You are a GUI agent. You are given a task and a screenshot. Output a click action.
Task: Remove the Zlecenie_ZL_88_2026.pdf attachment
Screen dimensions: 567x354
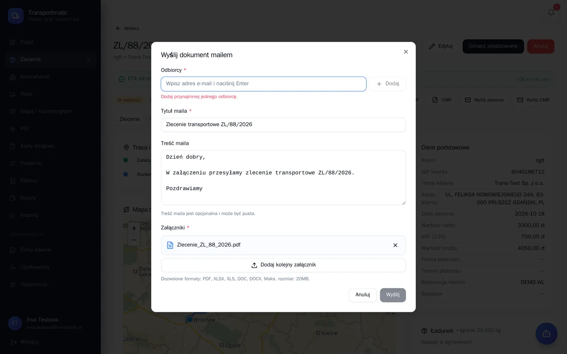click(x=395, y=245)
